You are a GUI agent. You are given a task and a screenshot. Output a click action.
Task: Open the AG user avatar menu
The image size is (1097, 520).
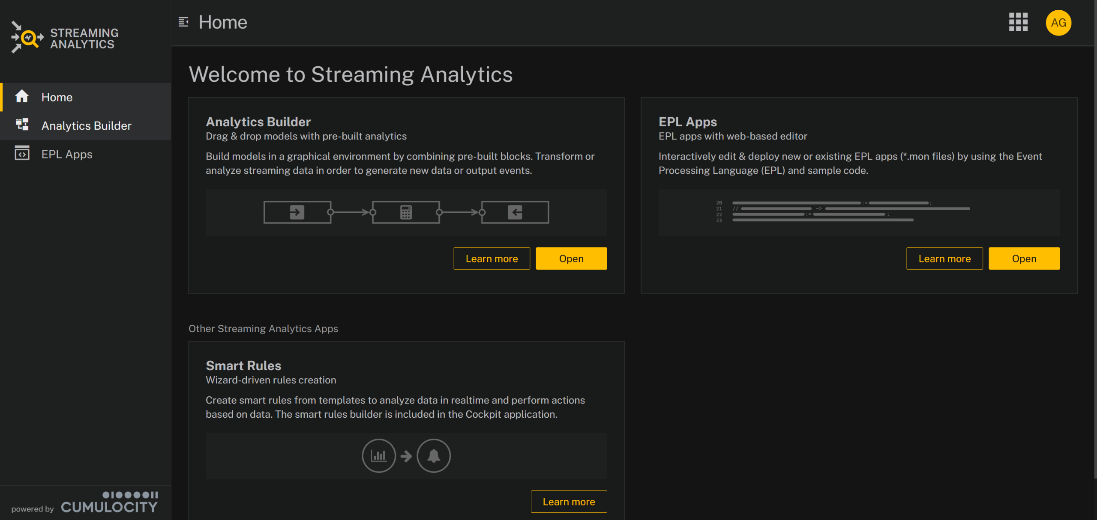pyautogui.click(x=1058, y=23)
